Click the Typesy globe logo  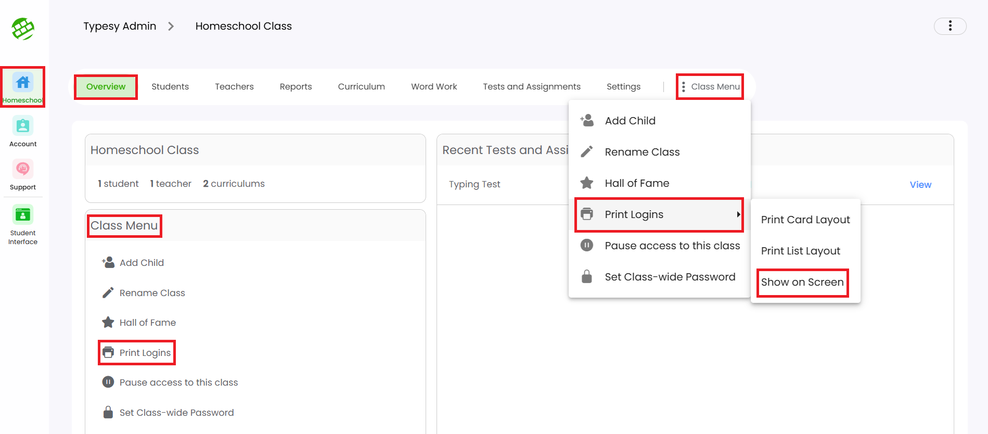[x=23, y=29]
